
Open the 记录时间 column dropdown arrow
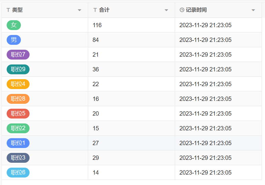(253, 10)
